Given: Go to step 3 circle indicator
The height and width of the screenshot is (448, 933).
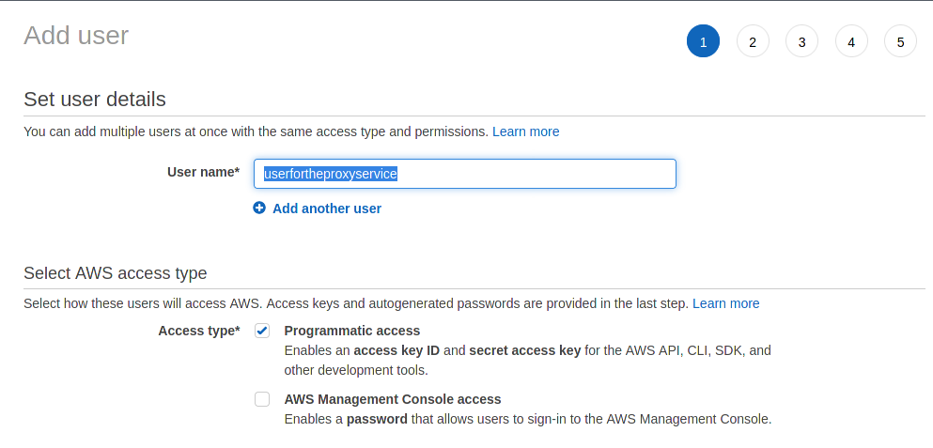Looking at the screenshot, I should tap(801, 41).
